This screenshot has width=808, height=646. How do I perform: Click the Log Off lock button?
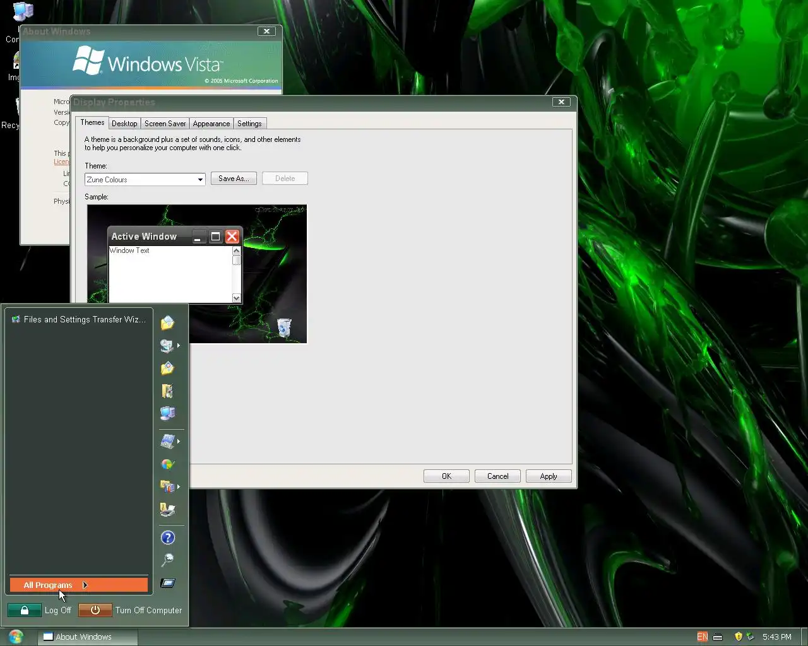coord(25,610)
